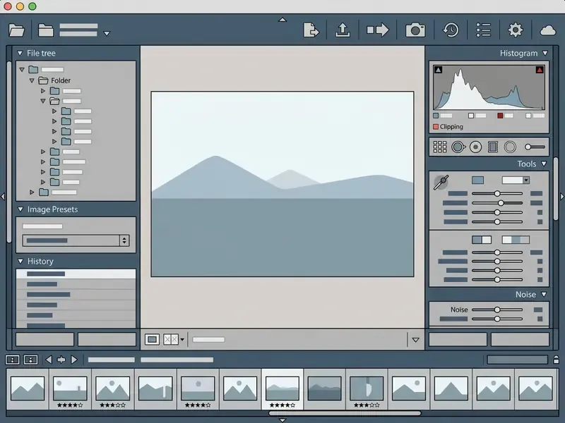
Task: Click the camera capture icon
Action: click(415, 30)
